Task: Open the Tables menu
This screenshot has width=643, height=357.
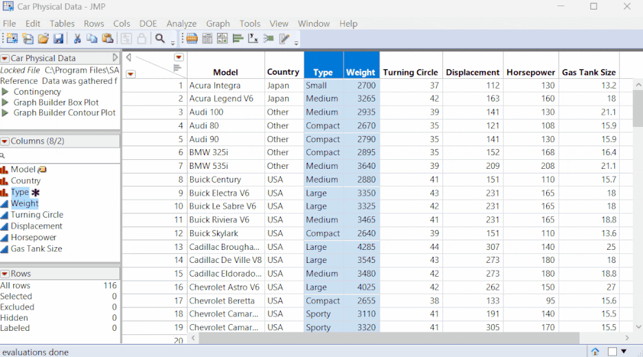Action: (x=62, y=24)
